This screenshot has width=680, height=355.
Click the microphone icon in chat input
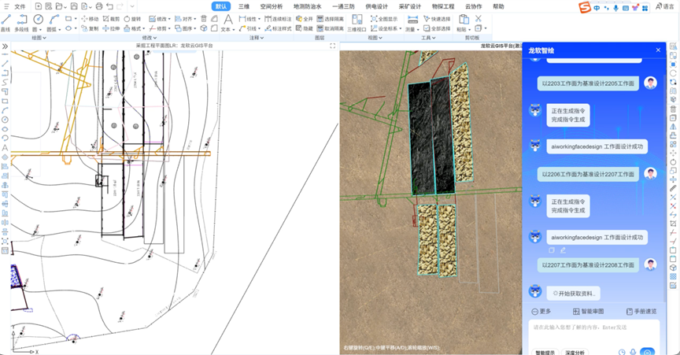[634, 352]
